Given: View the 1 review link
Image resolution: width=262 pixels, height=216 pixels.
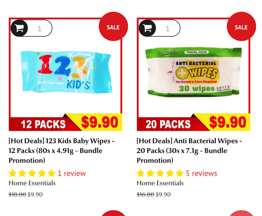Looking at the screenshot, I should tap(72, 173).
